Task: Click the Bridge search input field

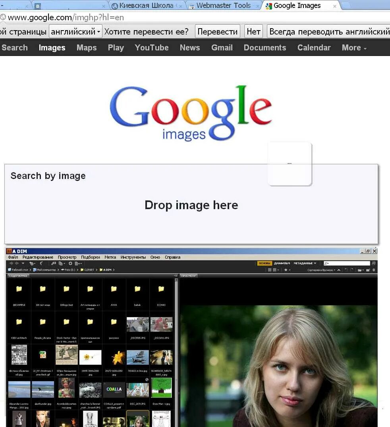Action: [347, 264]
